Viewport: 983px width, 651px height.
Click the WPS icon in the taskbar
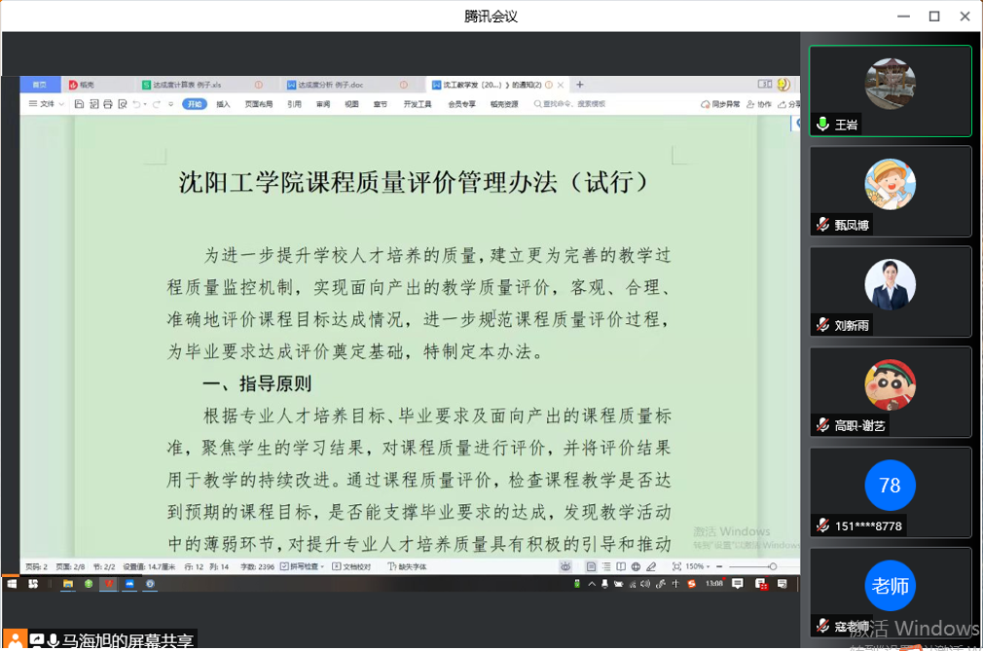pos(109,584)
